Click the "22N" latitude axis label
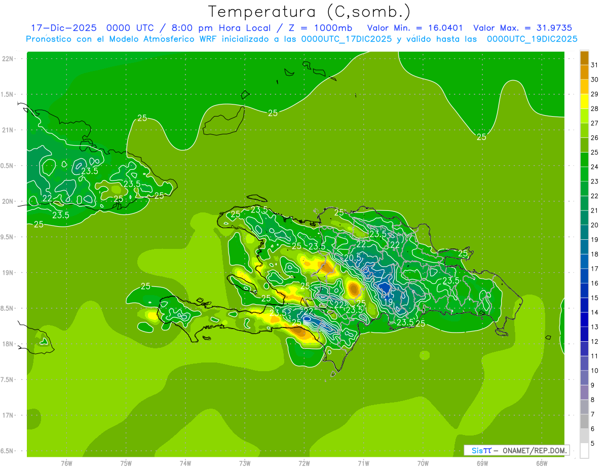The height and width of the screenshot is (470, 608). point(8,59)
